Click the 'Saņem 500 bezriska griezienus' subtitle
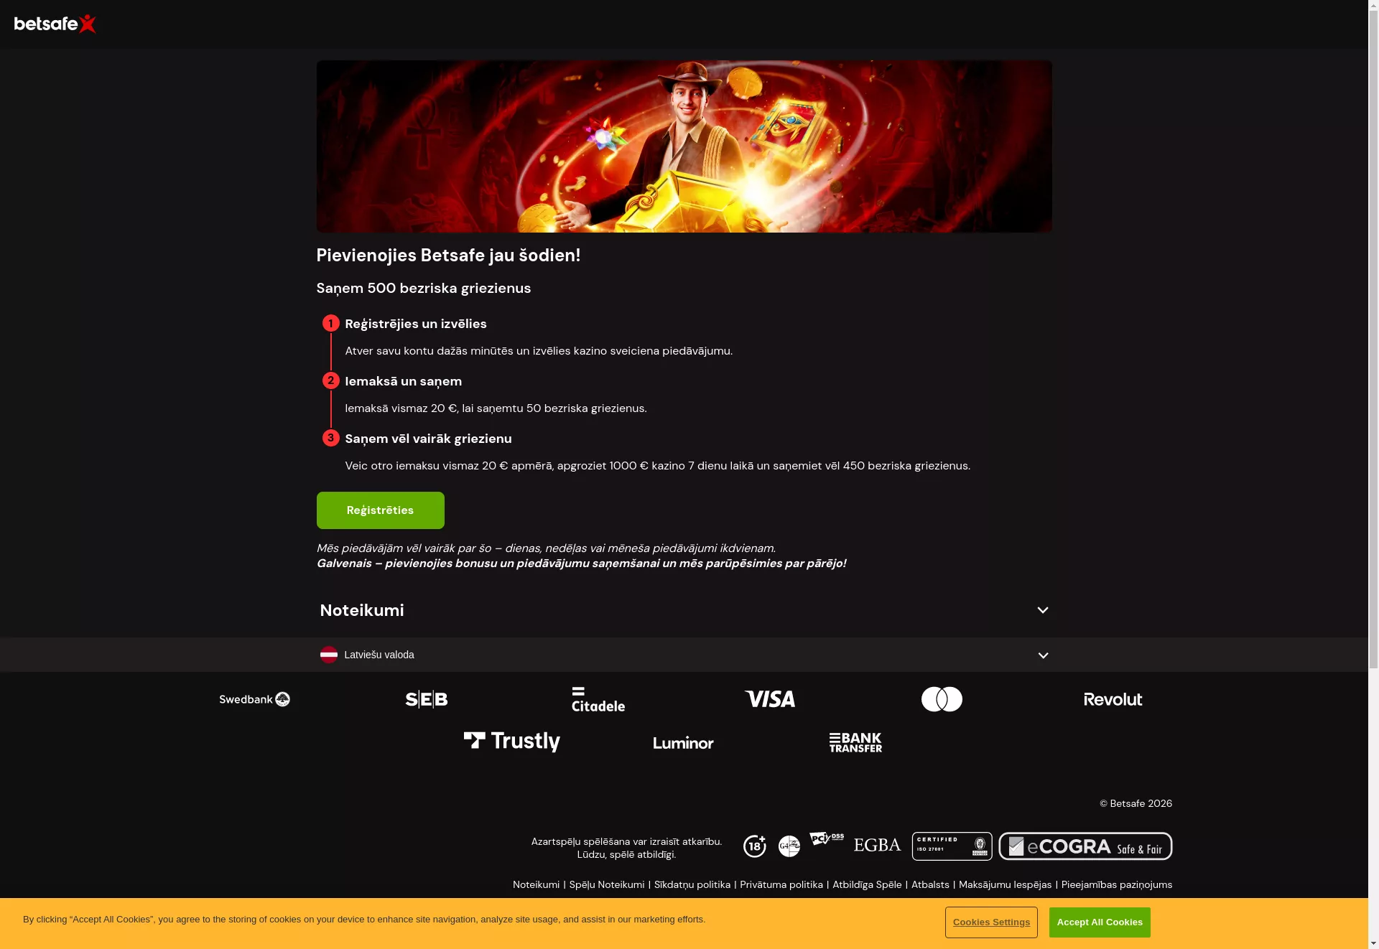Screen dimensions: 1379x949 424,288
